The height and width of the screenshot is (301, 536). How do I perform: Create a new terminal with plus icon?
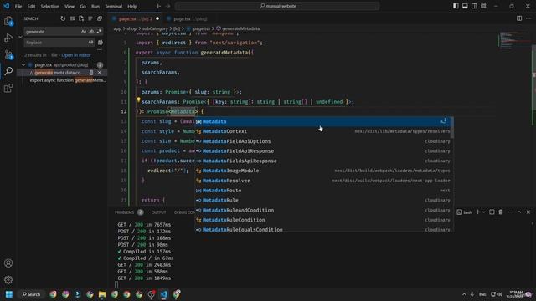(x=478, y=212)
